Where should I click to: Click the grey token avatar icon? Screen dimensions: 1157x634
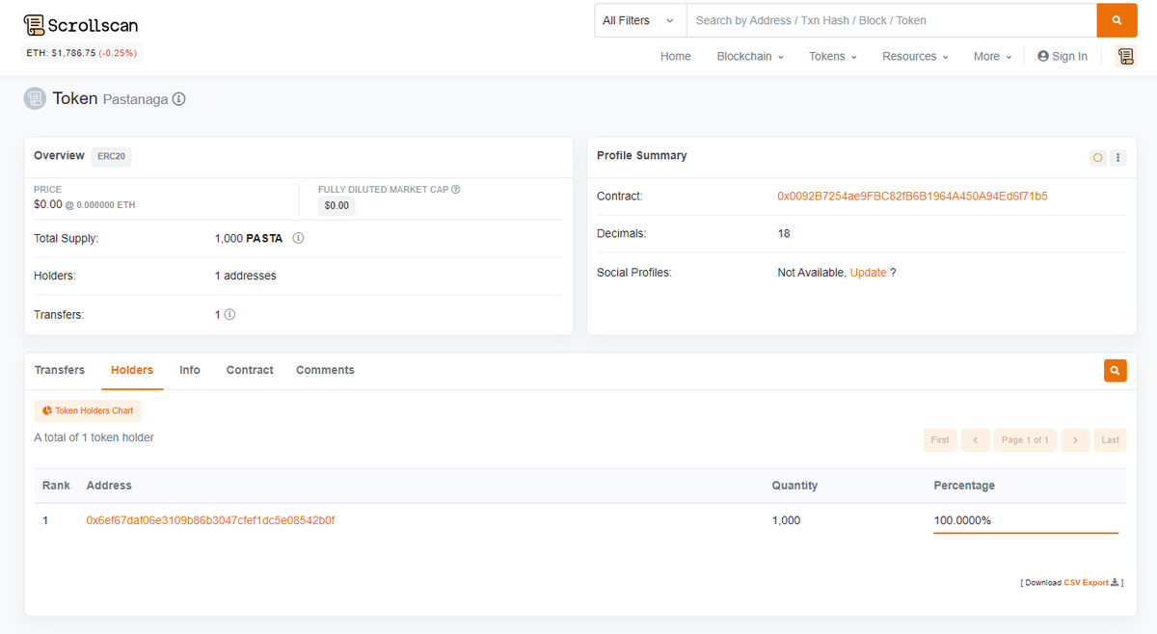click(x=36, y=97)
